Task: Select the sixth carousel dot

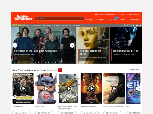Action: (x=49, y=62)
